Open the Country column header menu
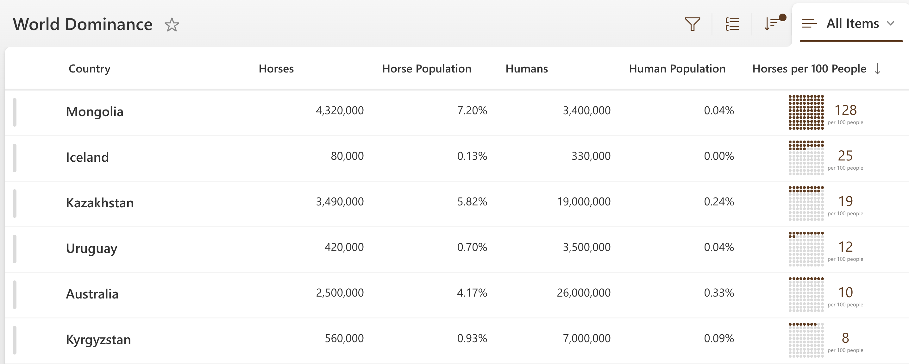This screenshot has width=909, height=364. click(x=89, y=68)
